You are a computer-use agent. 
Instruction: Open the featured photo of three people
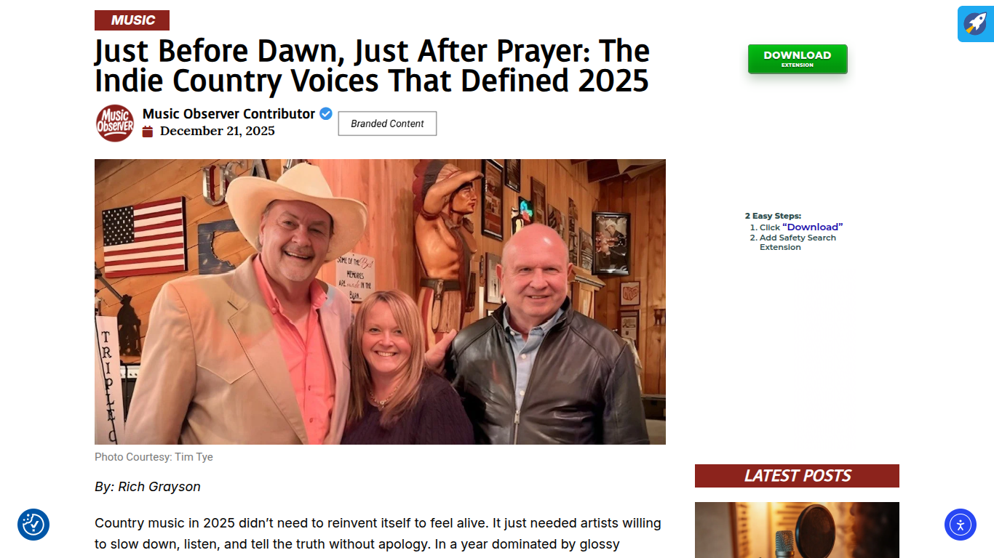coord(380,302)
